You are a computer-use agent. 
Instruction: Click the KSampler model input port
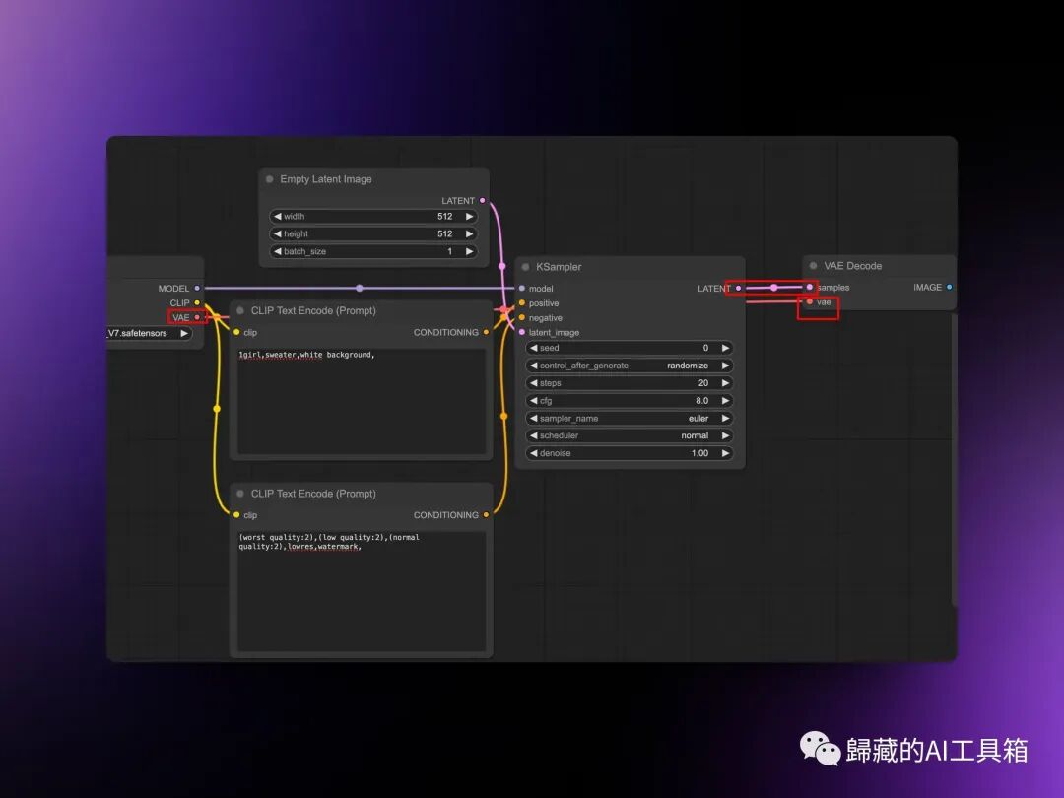522,289
